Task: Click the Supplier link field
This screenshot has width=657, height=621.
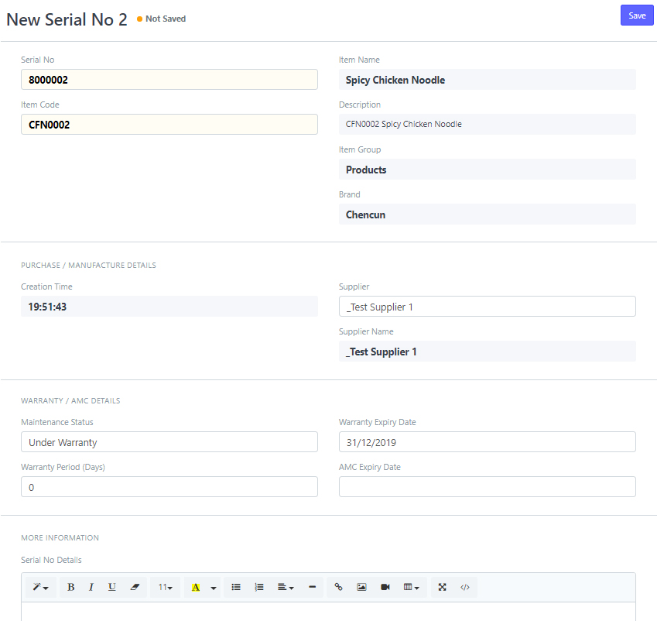Action: point(487,307)
